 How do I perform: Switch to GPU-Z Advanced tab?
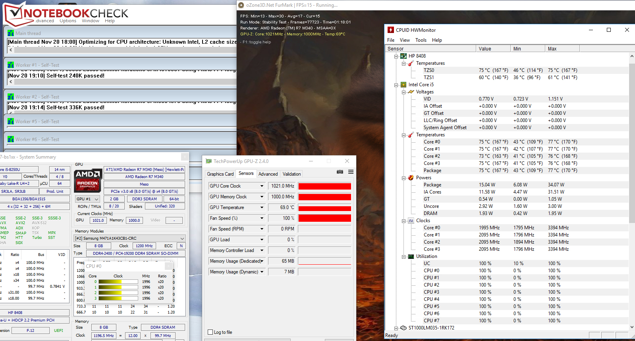[x=268, y=174]
